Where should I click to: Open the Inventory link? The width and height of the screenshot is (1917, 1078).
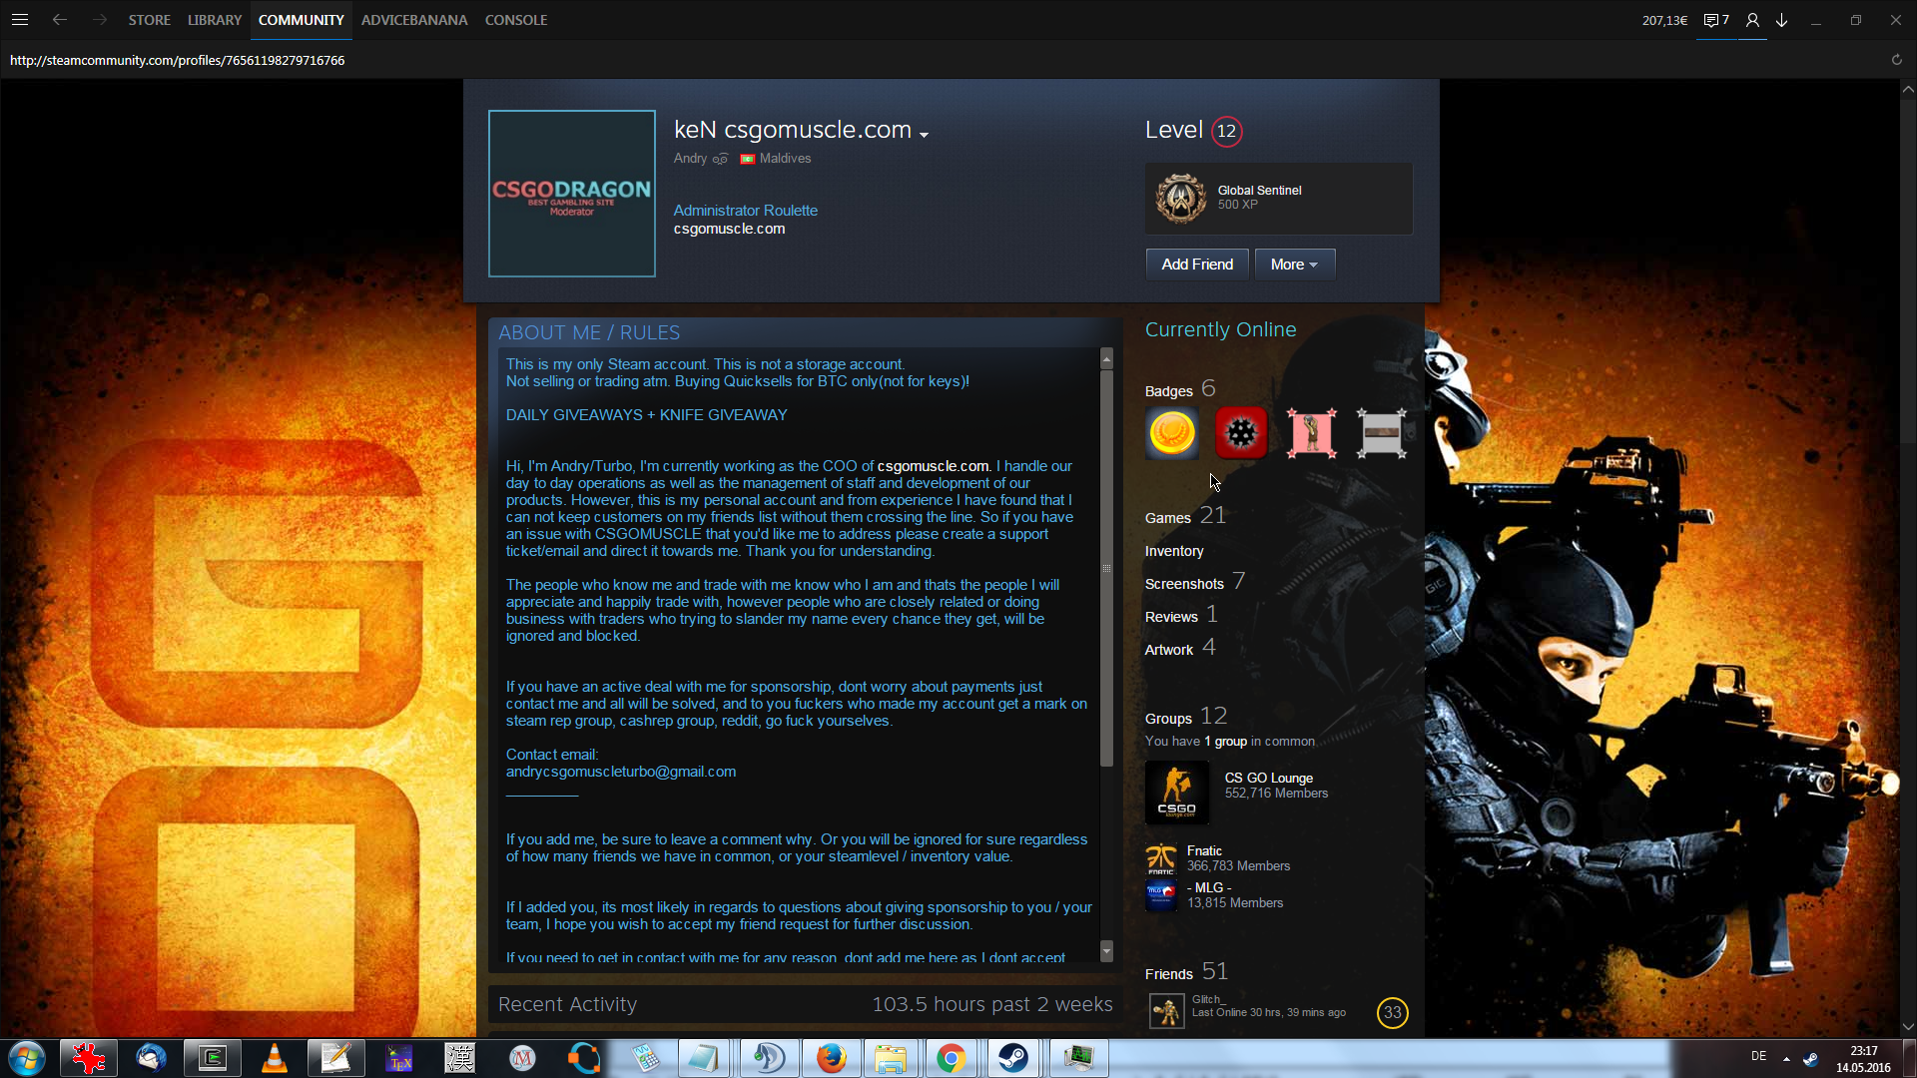(x=1174, y=551)
